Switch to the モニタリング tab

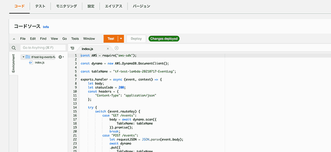pos(66,6)
